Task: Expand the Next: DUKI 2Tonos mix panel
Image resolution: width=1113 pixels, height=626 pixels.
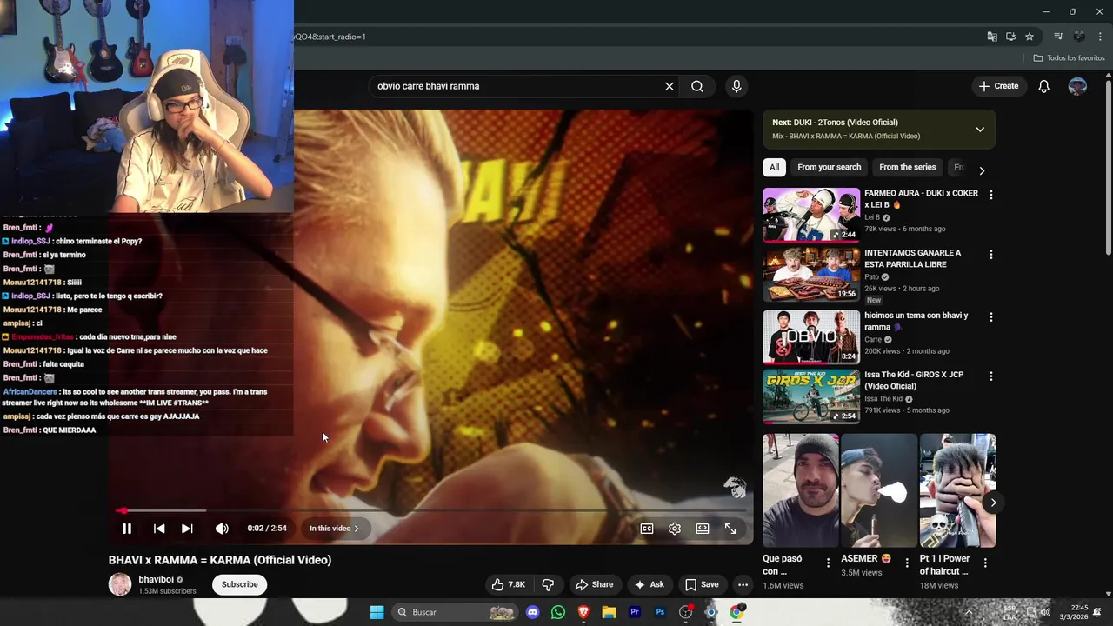Action: tap(980, 130)
